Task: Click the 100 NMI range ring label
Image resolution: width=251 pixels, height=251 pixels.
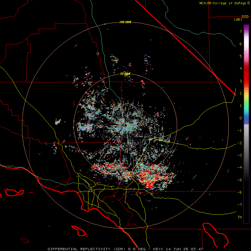Action: click(x=125, y=22)
